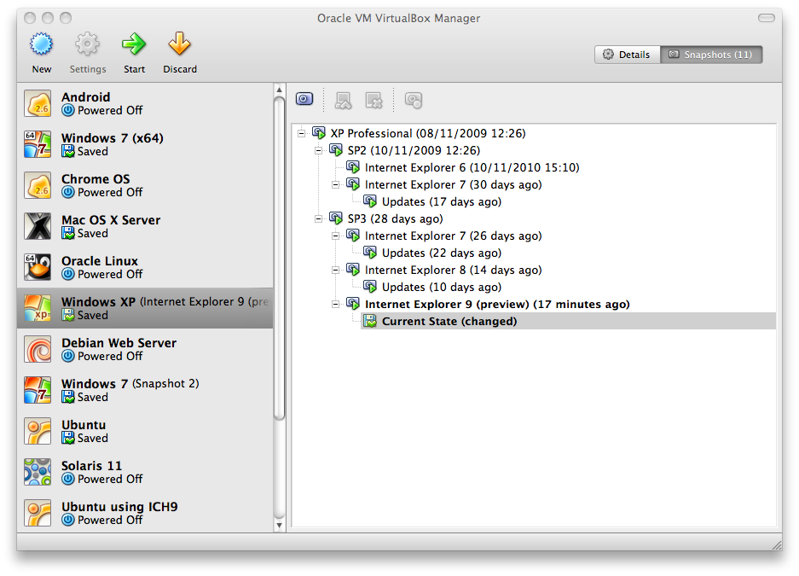Screen dimensions: 799x576
Task: Discard saved state using the Discard icon
Action: click(x=179, y=44)
